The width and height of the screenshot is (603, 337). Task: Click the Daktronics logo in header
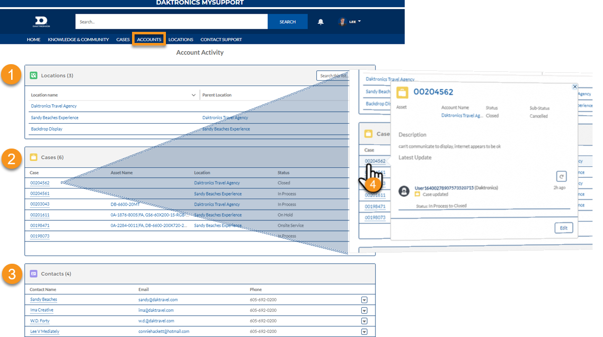[40, 22]
